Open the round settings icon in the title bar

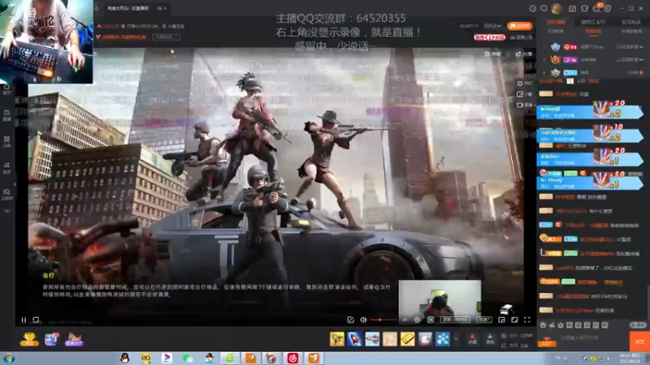[608, 8]
